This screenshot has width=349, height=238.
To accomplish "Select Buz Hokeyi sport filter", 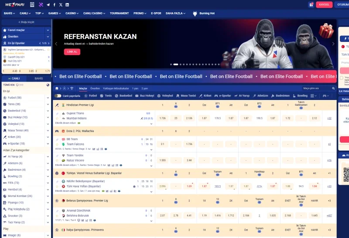I will pos(144,96).
